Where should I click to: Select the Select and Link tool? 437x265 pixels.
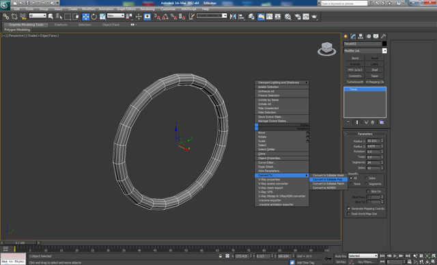[6, 16]
